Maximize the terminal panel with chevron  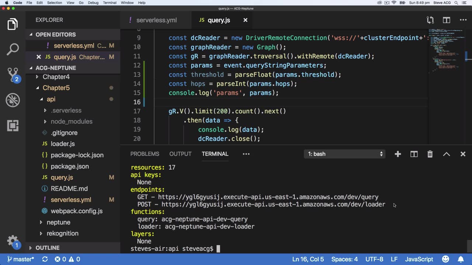coord(446,154)
